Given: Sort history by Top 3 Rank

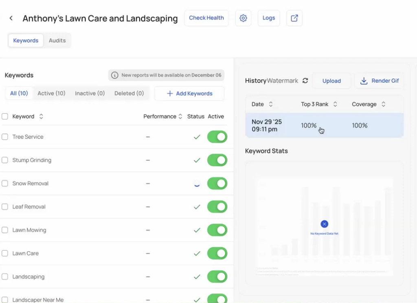Looking at the screenshot, I should pyautogui.click(x=335, y=104).
